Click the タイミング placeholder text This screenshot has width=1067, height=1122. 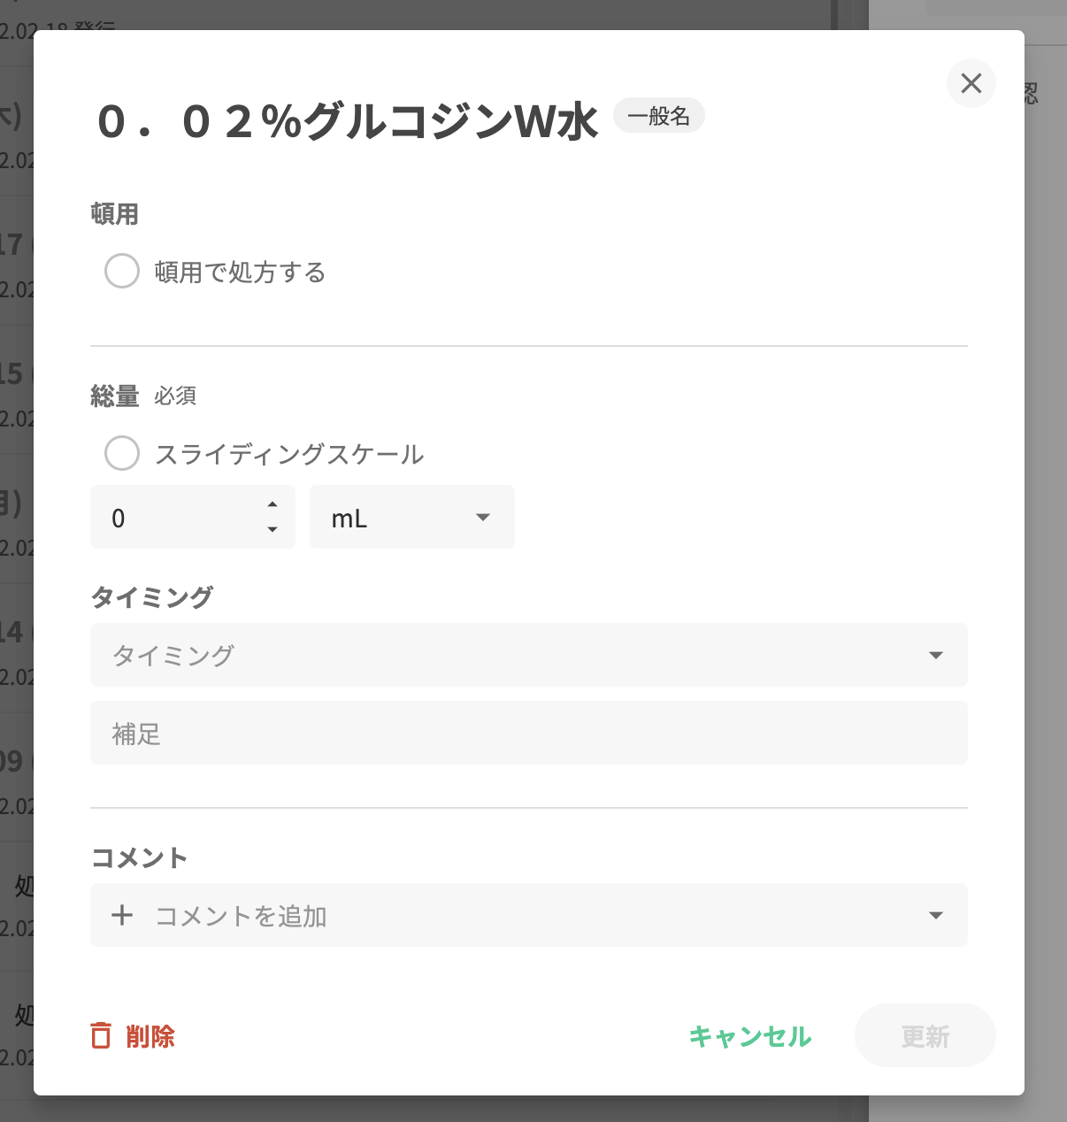click(173, 656)
